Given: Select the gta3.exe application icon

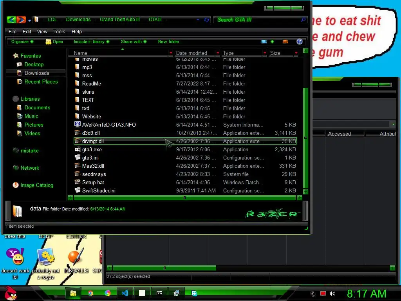Looking at the screenshot, I should pyautogui.click(x=78, y=149).
